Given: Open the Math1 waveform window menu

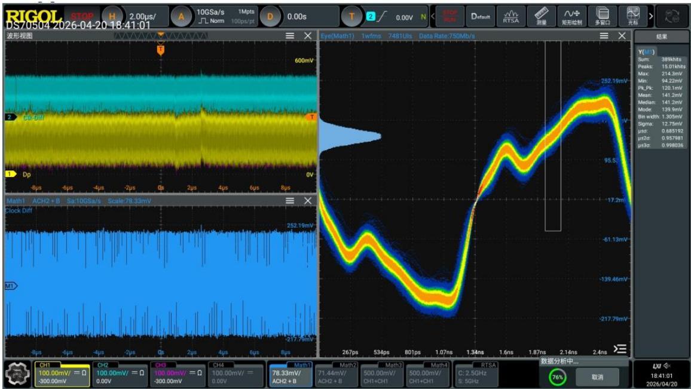Looking at the screenshot, I should pos(289,200).
